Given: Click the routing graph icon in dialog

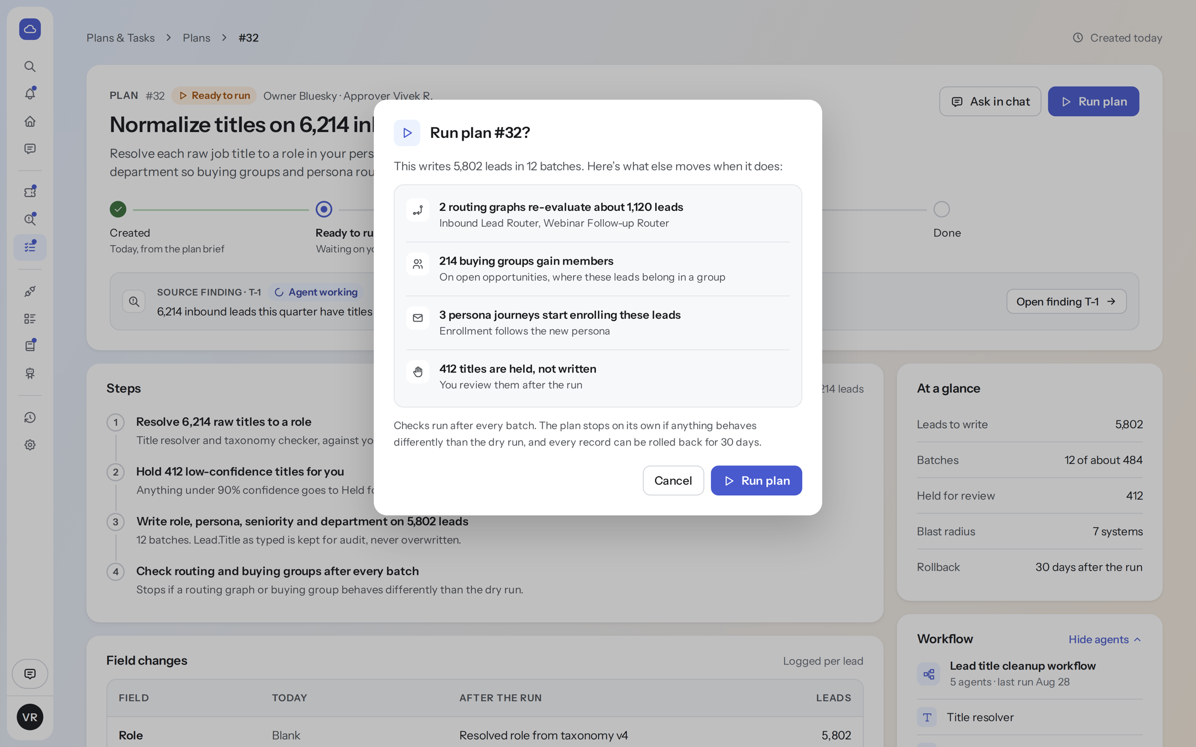Looking at the screenshot, I should [x=418, y=210].
